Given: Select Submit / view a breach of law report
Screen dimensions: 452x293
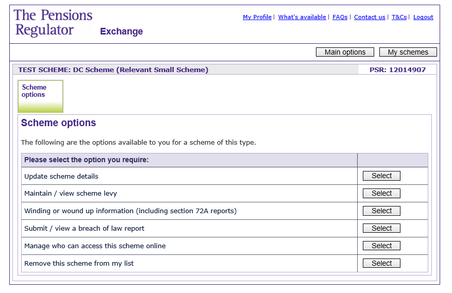Looking at the screenshot, I should pos(381,229).
